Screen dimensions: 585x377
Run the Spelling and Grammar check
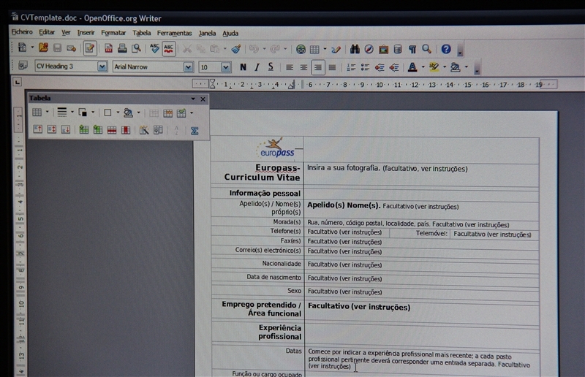[154, 48]
